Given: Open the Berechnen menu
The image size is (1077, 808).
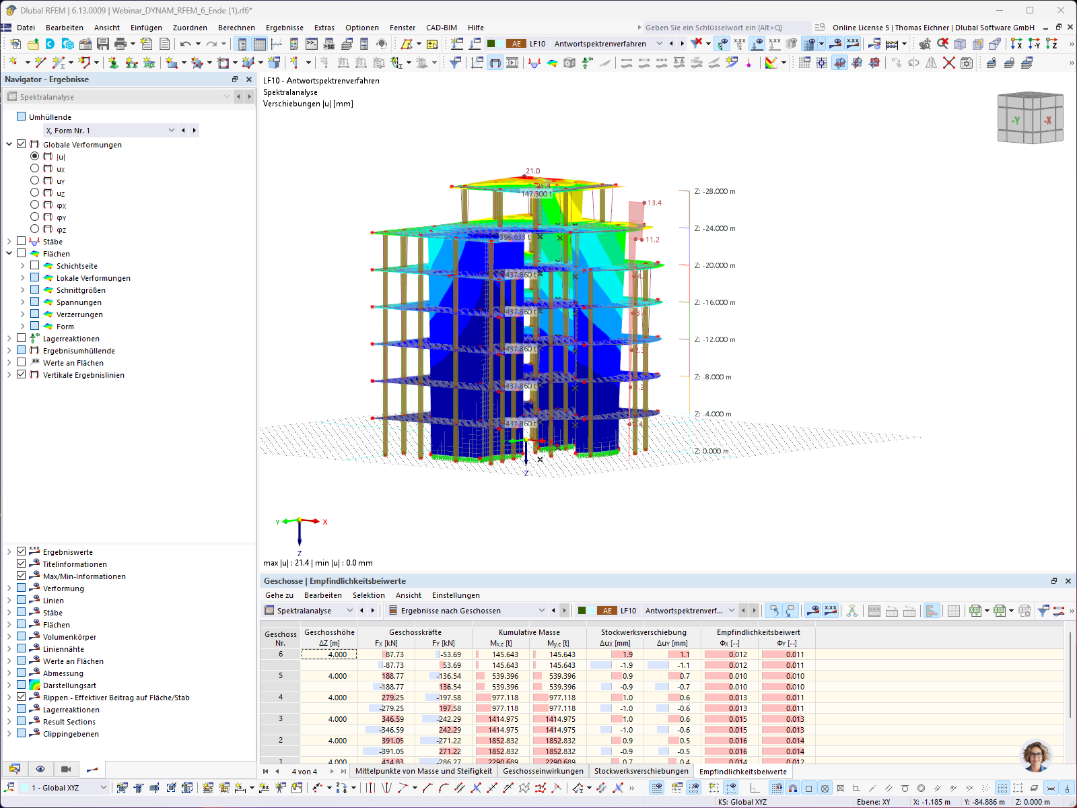Looking at the screenshot, I should click(236, 28).
